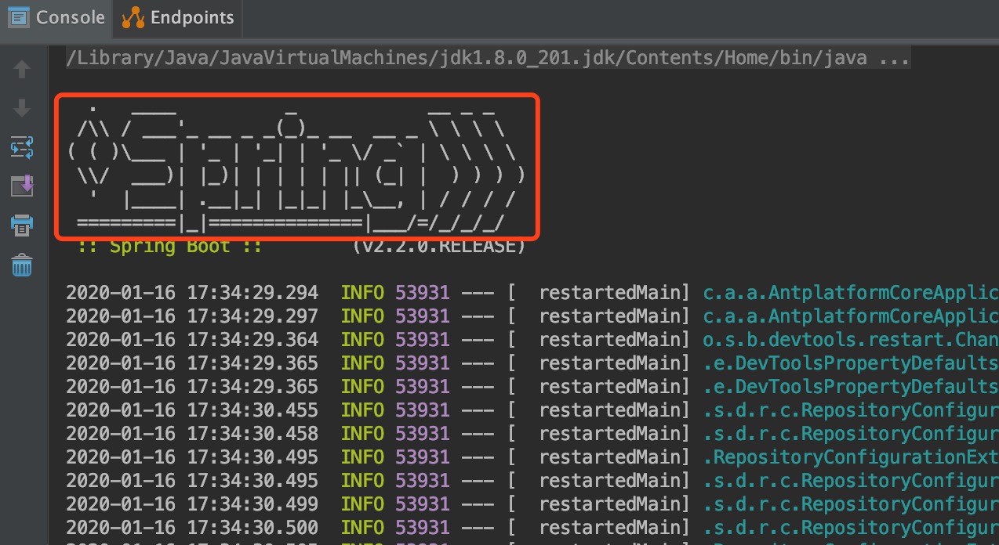Click timestamp 2020-01-16 17:34:30.455
This screenshot has height=545, width=999.
tap(192, 410)
